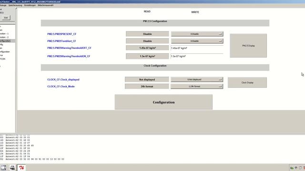
Task: Click the log line 'Antwort:62 03 24 29'
Action: pos(15,151)
